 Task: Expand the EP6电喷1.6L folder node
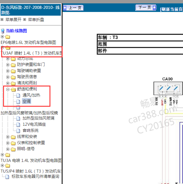click(2, 36)
